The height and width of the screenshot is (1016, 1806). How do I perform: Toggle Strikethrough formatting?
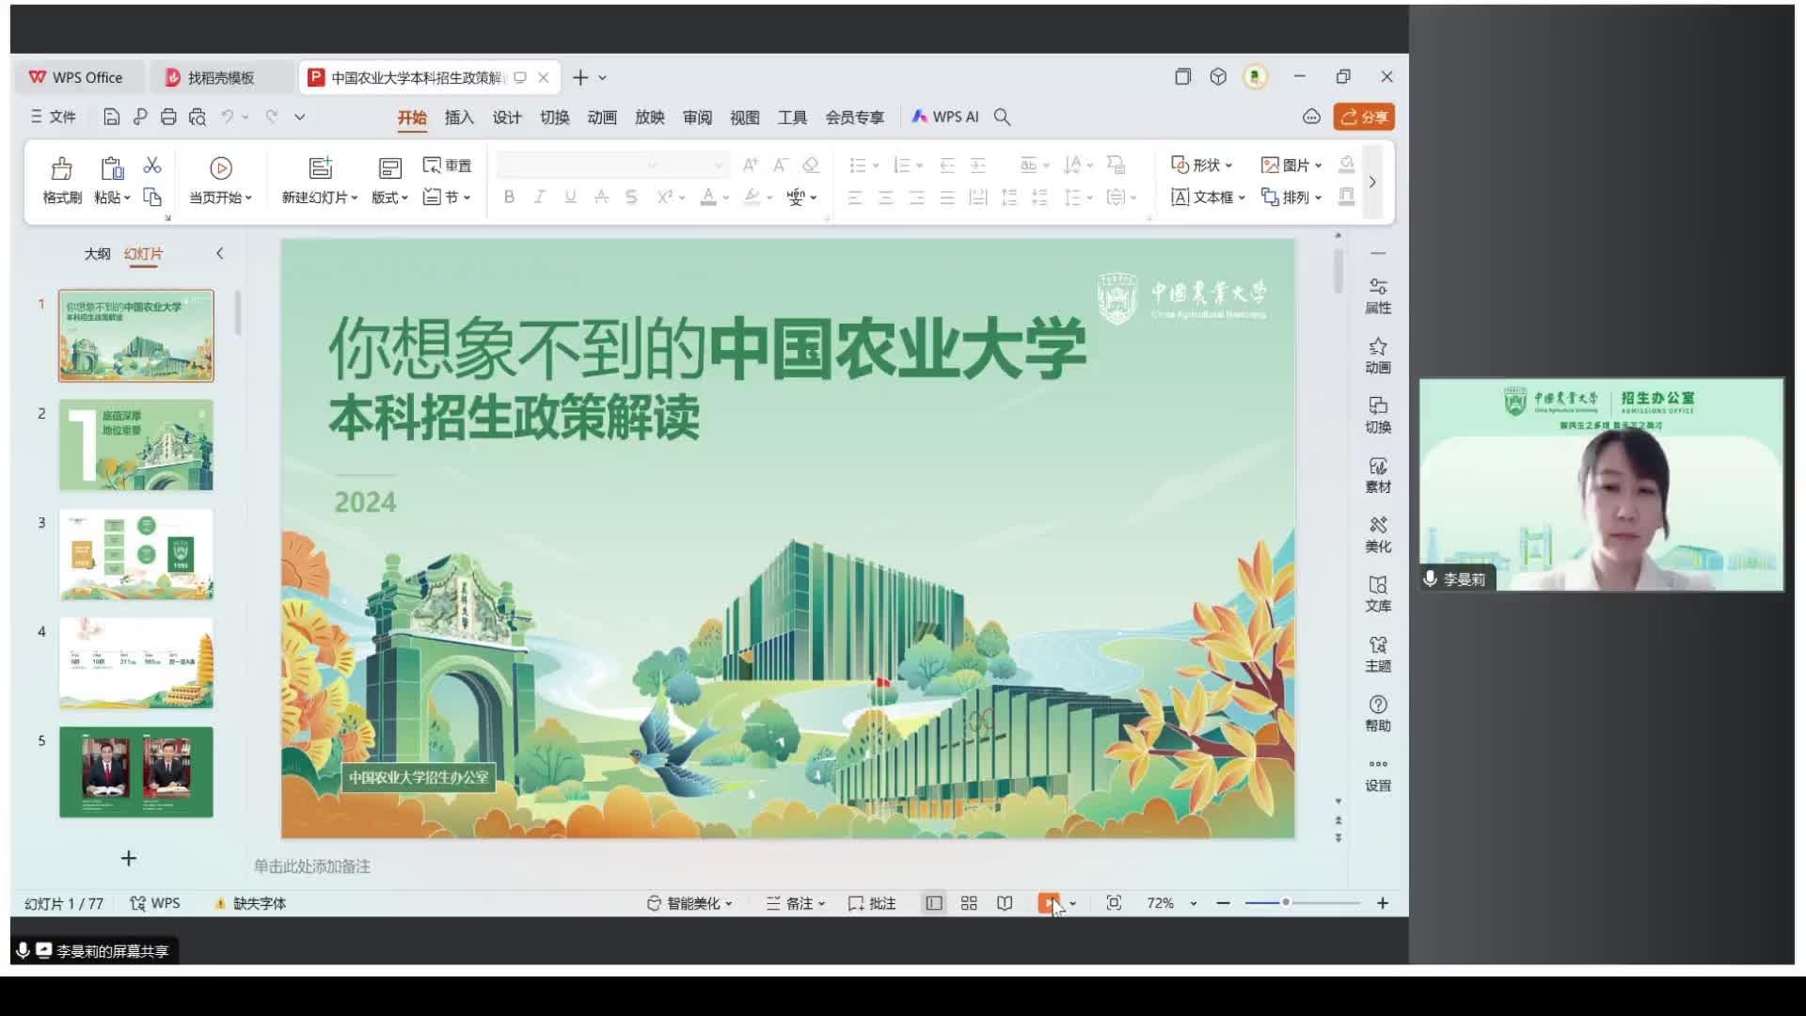pos(601,197)
